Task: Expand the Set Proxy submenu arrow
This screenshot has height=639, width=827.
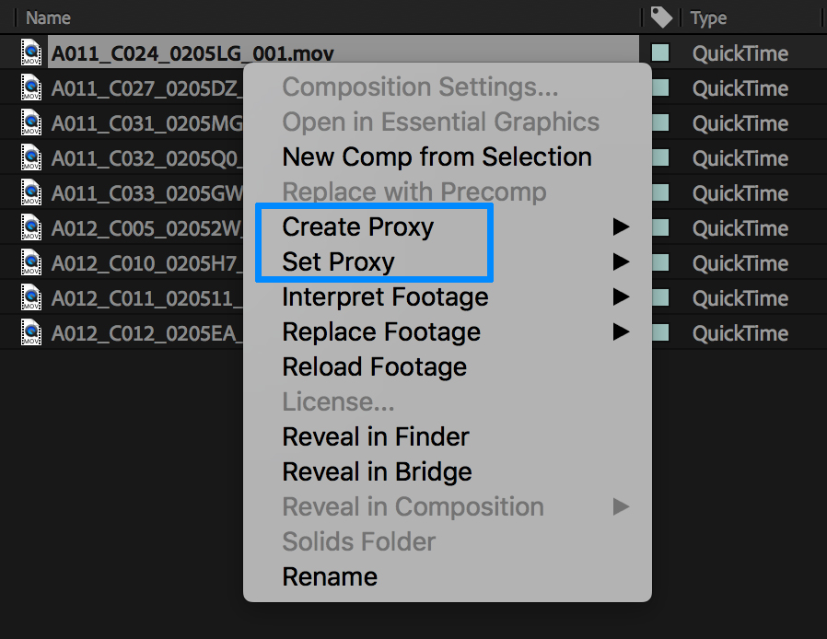Action: click(x=622, y=261)
